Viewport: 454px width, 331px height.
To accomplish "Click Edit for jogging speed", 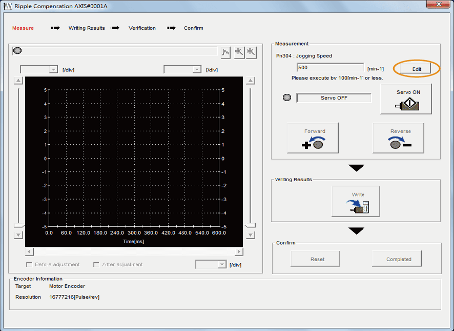I will (x=416, y=69).
